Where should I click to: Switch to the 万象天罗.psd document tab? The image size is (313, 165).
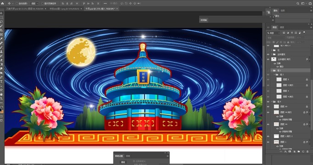point(24,9)
